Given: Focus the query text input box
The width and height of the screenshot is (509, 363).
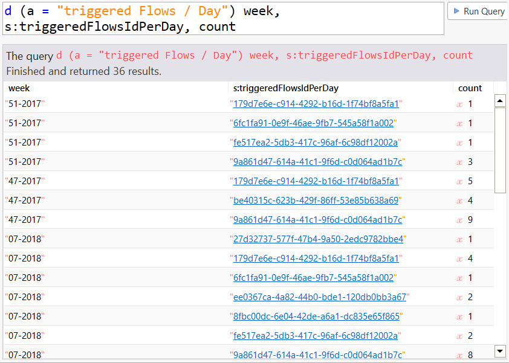Looking at the screenshot, I should 222,18.
